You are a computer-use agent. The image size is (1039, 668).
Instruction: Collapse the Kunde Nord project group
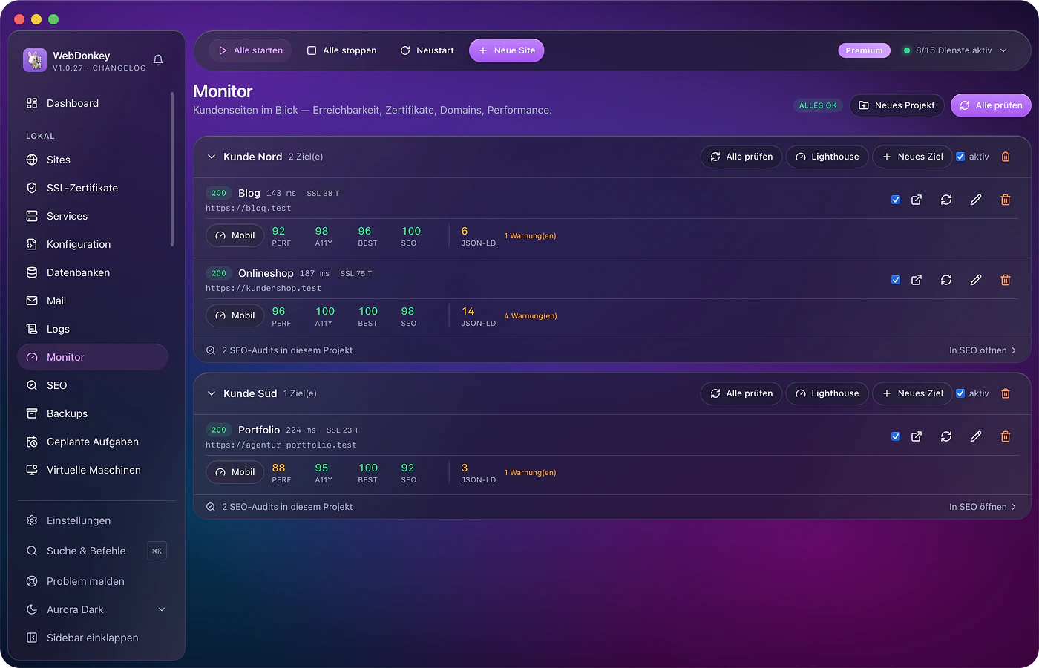[x=212, y=157]
